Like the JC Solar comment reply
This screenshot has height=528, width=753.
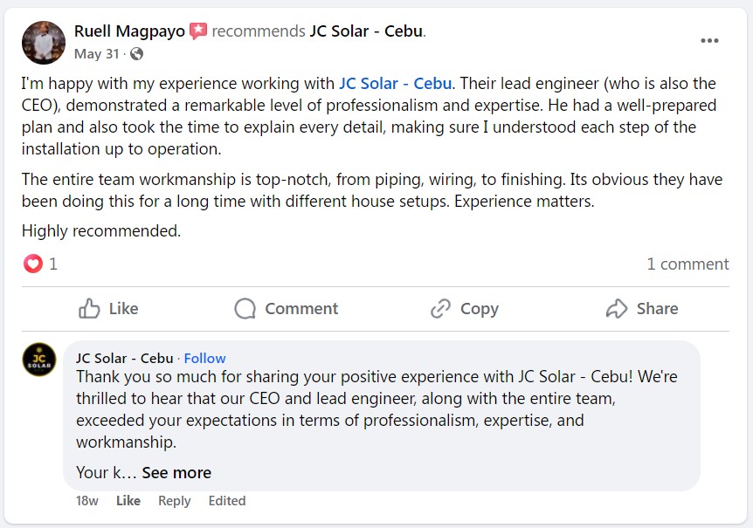tap(128, 501)
